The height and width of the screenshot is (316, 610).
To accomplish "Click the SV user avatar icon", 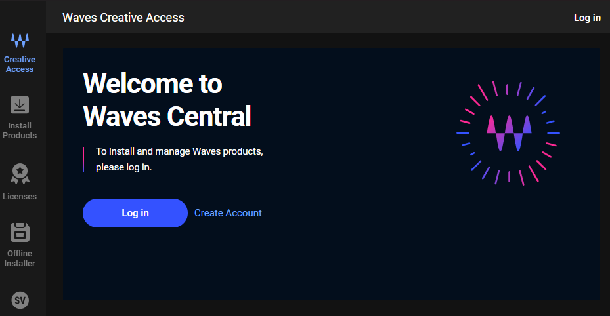I will (x=20, y=300).
